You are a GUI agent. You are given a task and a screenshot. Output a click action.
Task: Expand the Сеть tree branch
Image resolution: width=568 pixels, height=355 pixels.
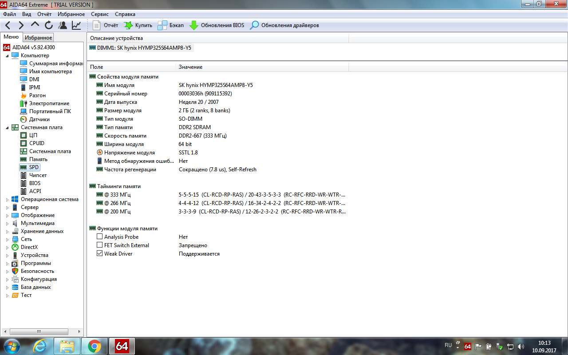[x=7, y=239]
